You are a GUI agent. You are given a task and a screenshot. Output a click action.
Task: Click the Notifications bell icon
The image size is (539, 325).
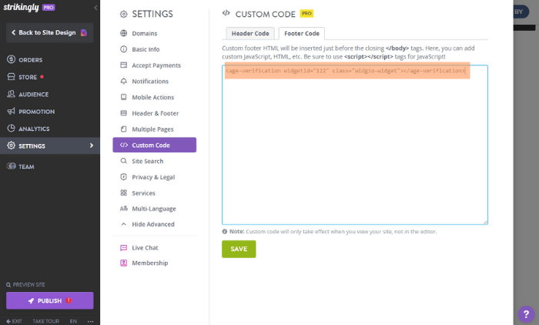(x=123, y=81)
